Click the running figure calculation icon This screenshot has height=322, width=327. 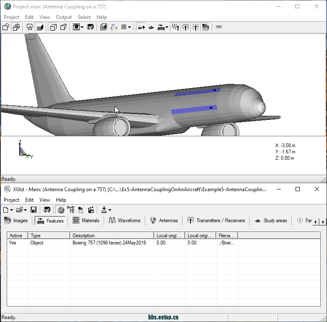click(81, 210)
